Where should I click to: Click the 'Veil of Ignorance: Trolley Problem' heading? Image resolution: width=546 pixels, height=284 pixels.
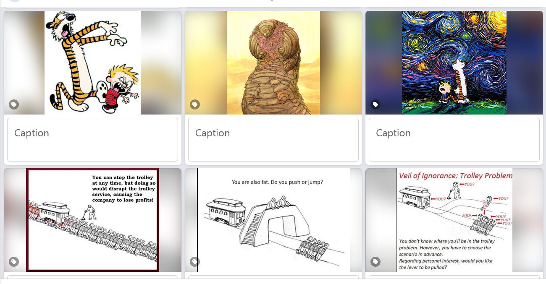pyautogui.click(x=456, y=176)
